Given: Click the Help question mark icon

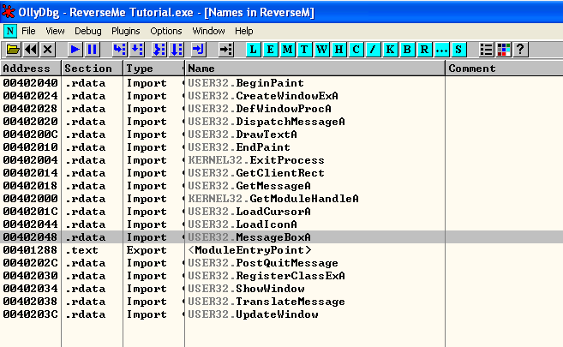Looking at the screenshot, I should (521, 49).
